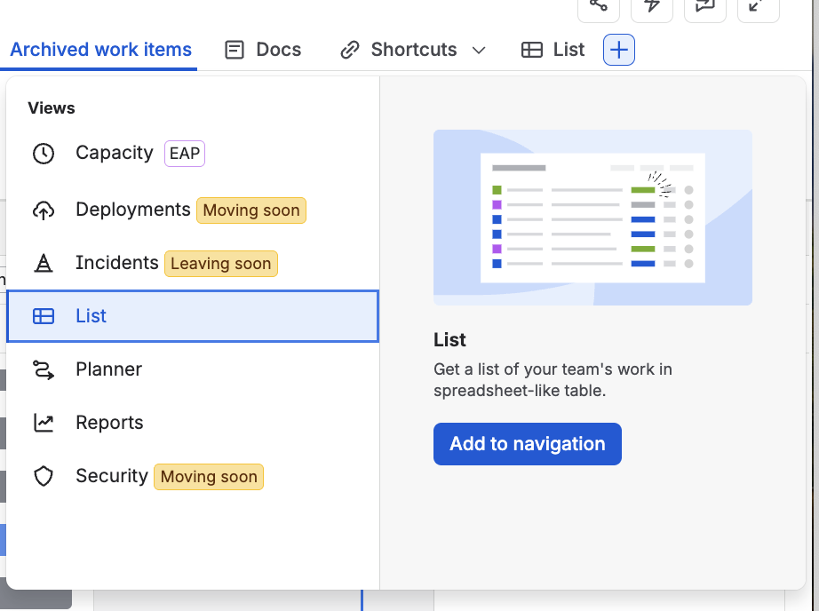Go to the List tab in the navigation bar
Image resolution: width=819 pixels, height=611 pixels.
click(x=553, y=50)
